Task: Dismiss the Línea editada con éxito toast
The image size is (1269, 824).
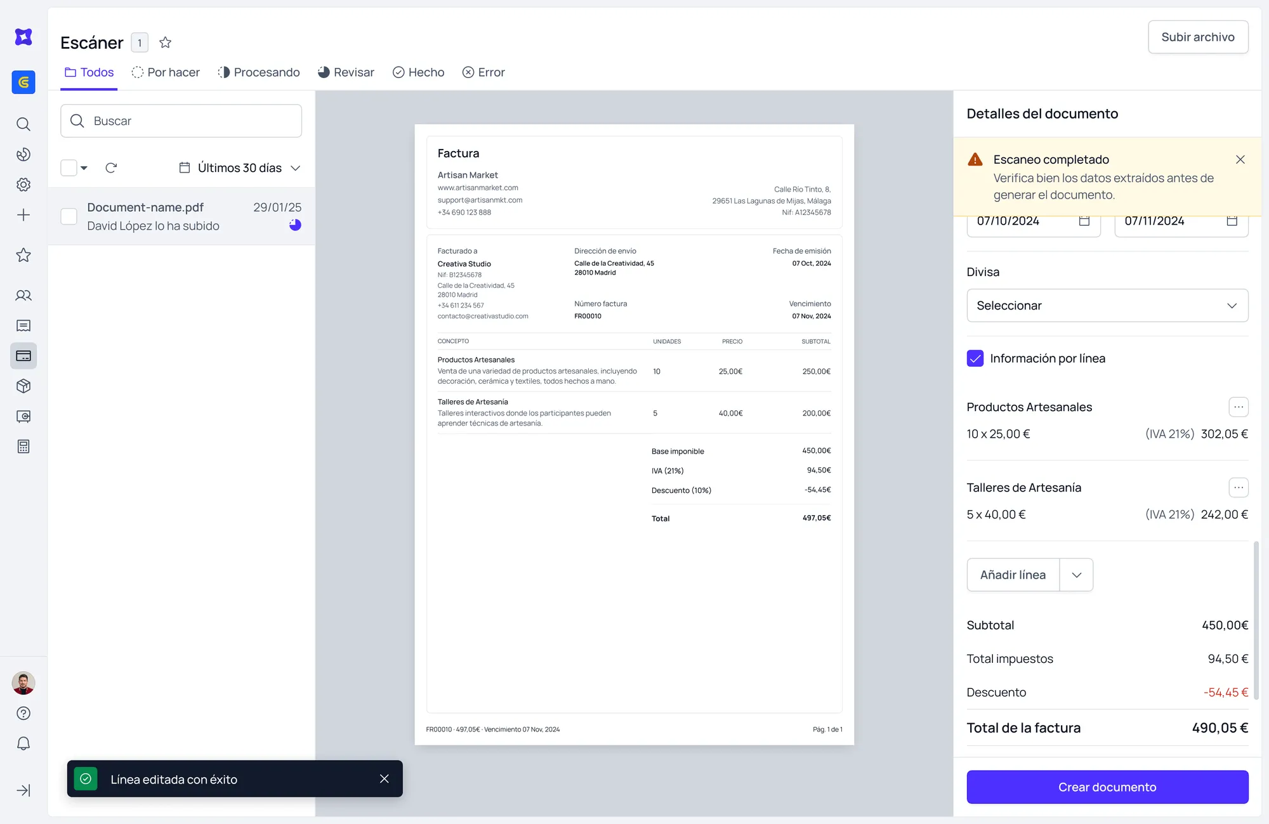Action: tap(385, 779)
